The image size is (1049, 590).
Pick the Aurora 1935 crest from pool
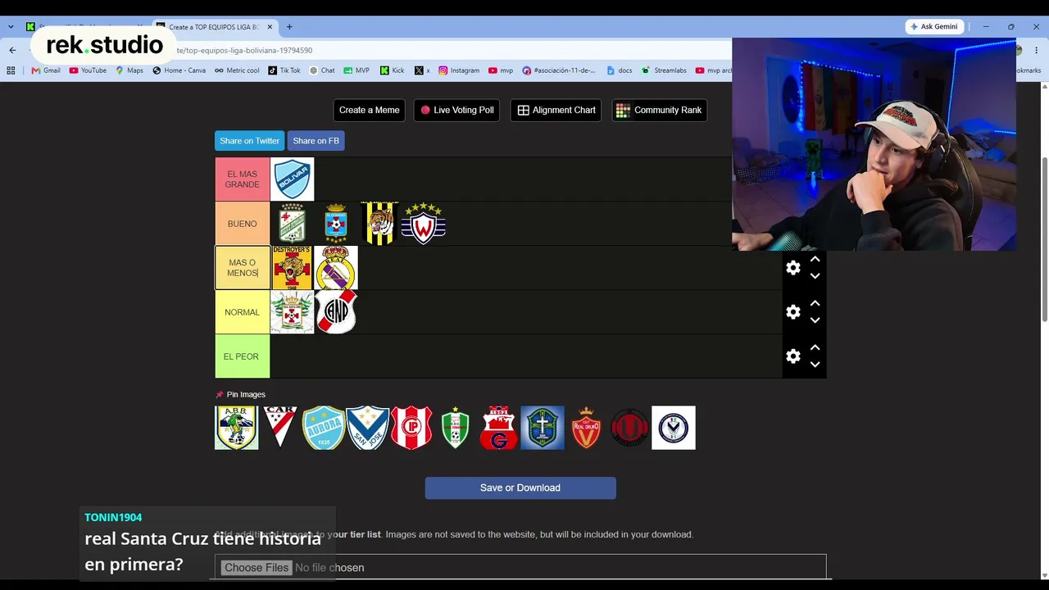pos(324,428)
